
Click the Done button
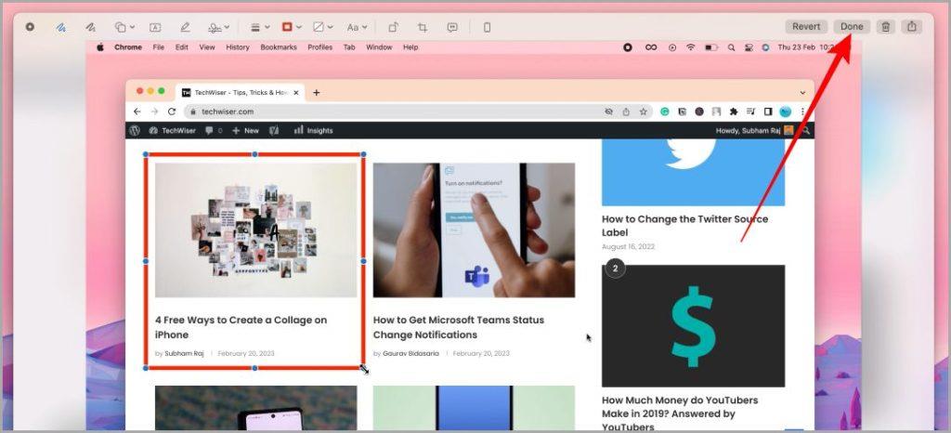pyautogui.click(x=852, y=27)
